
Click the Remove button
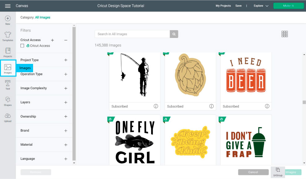(x=36, y=172)
